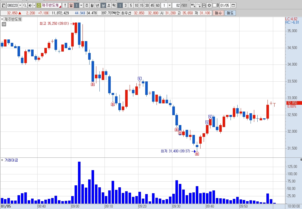Open the candlestick chart-type add icon
The image size is (302, 209).
(x=193, y=5)
